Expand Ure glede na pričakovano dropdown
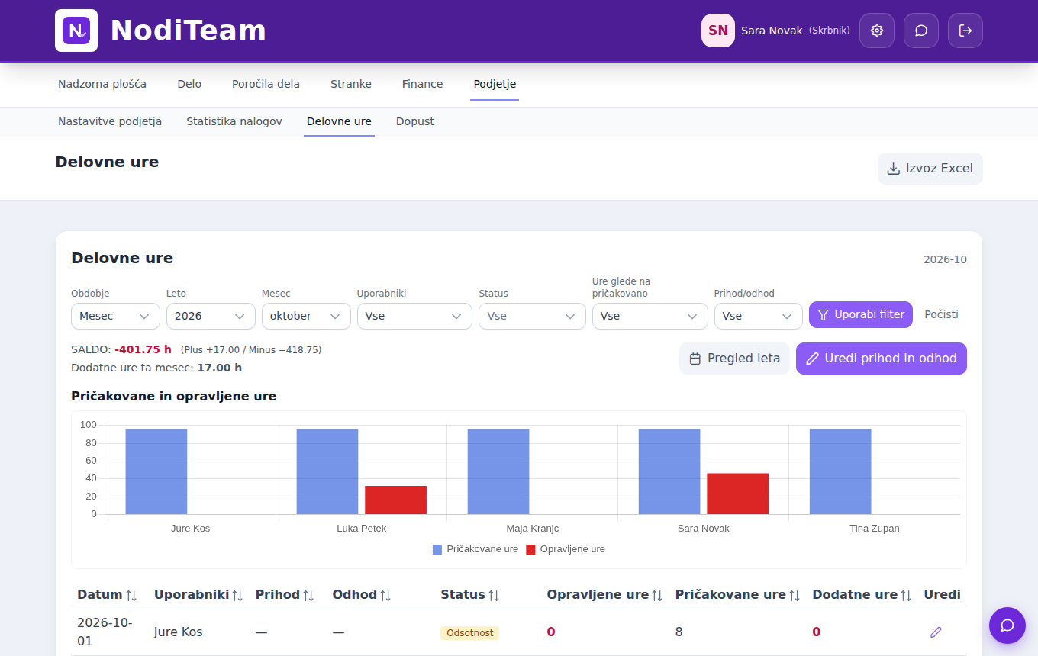1038x656 pixels. 650,316
